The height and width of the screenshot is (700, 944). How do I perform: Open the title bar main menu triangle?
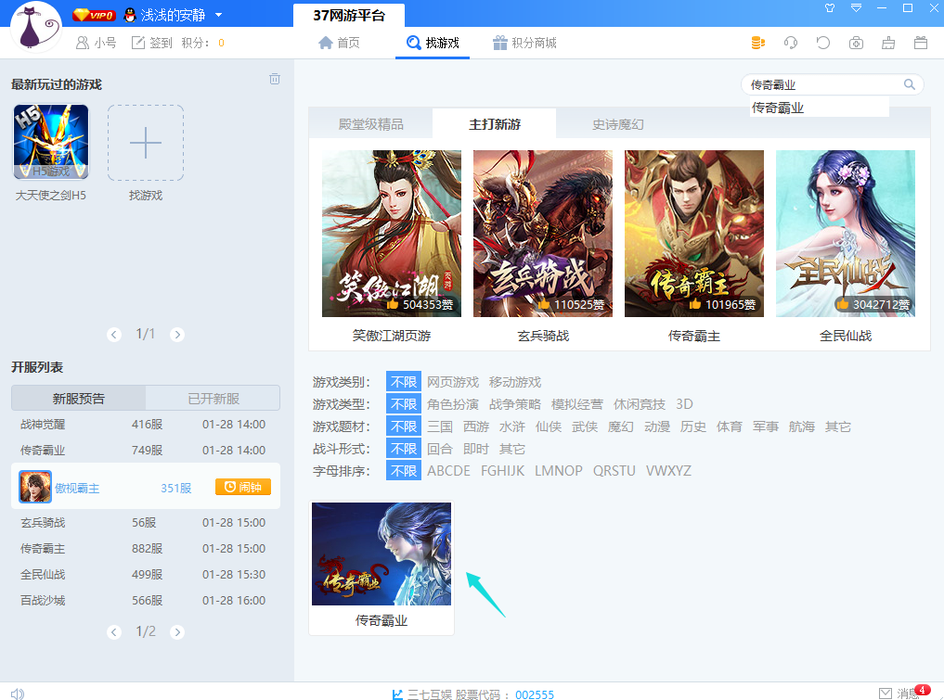856,8
